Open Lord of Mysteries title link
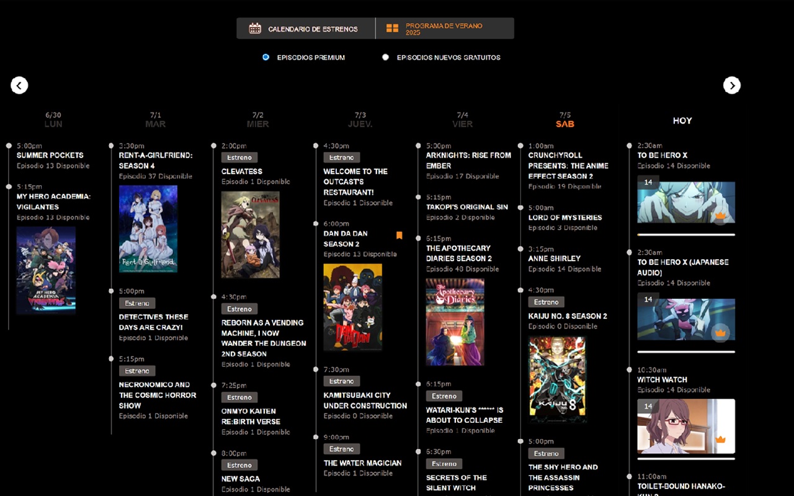794x496 pixels. click(x=565, y=218)
